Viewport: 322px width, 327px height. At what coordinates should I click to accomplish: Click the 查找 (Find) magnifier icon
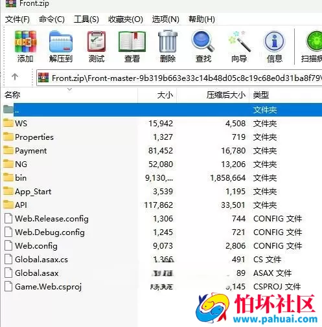(203, 41)
